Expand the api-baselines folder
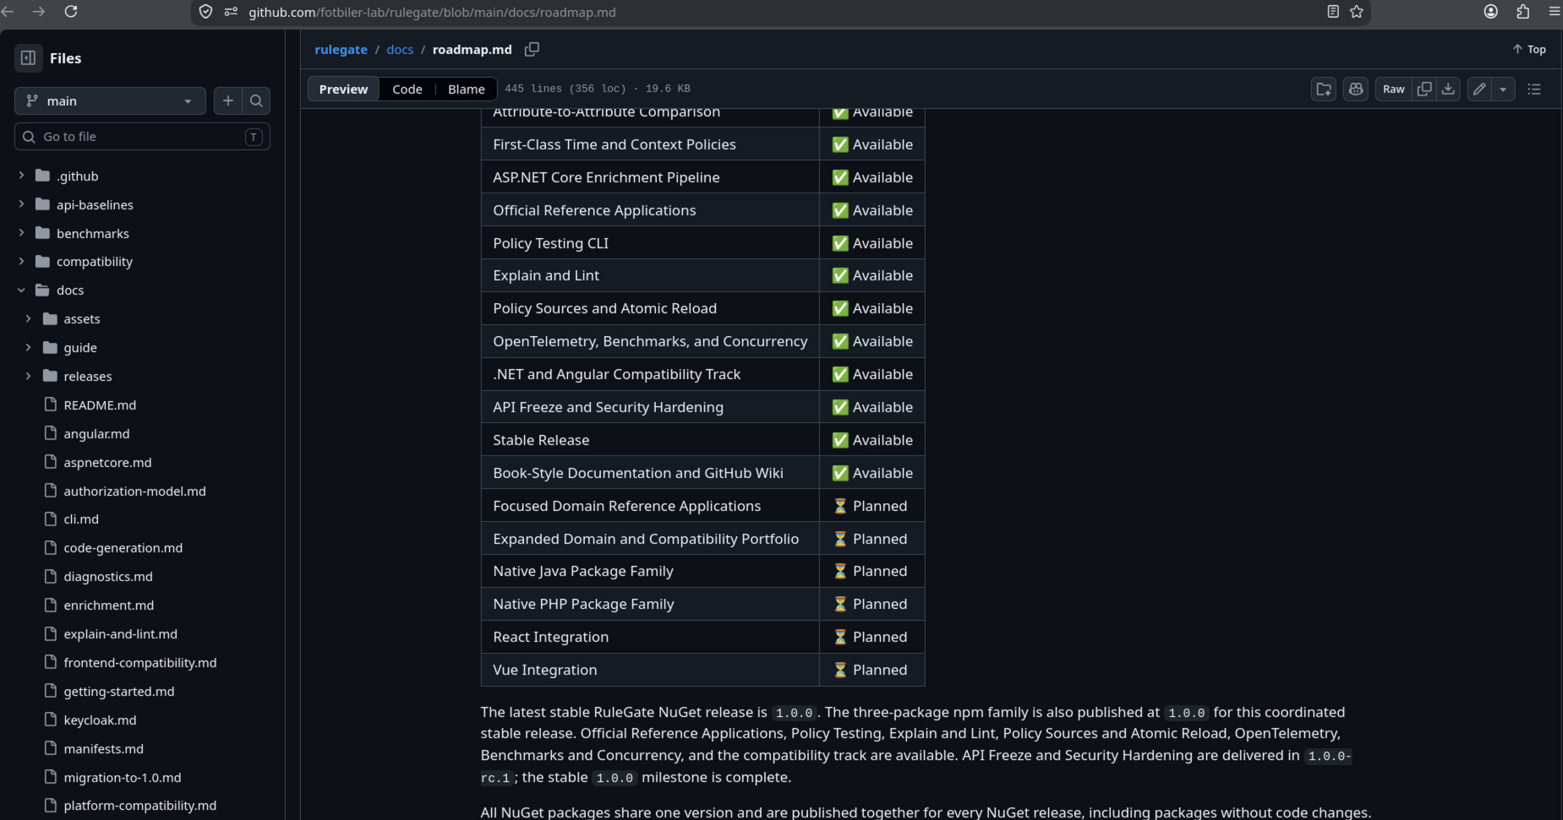The height and width of the screenshot is (820, 1563). tap(21, 204)
